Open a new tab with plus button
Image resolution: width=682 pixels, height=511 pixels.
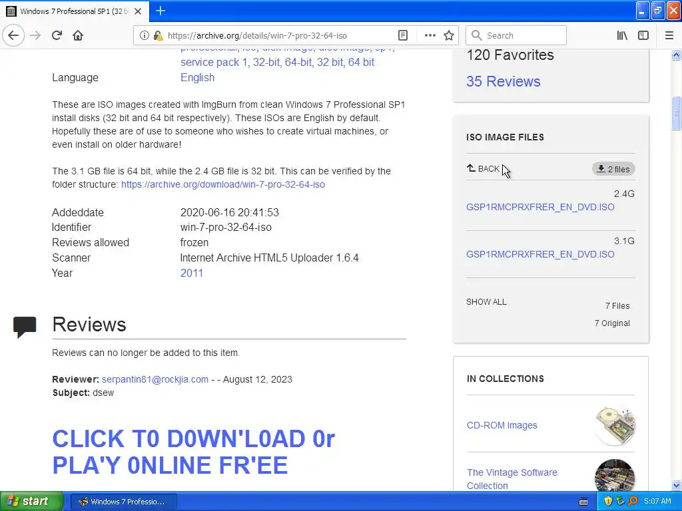pyautogui.click(x=161, y=11)
